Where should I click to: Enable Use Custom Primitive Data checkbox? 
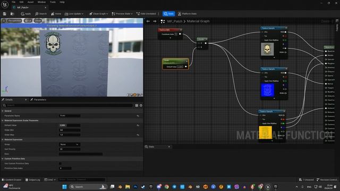point(60,163)
